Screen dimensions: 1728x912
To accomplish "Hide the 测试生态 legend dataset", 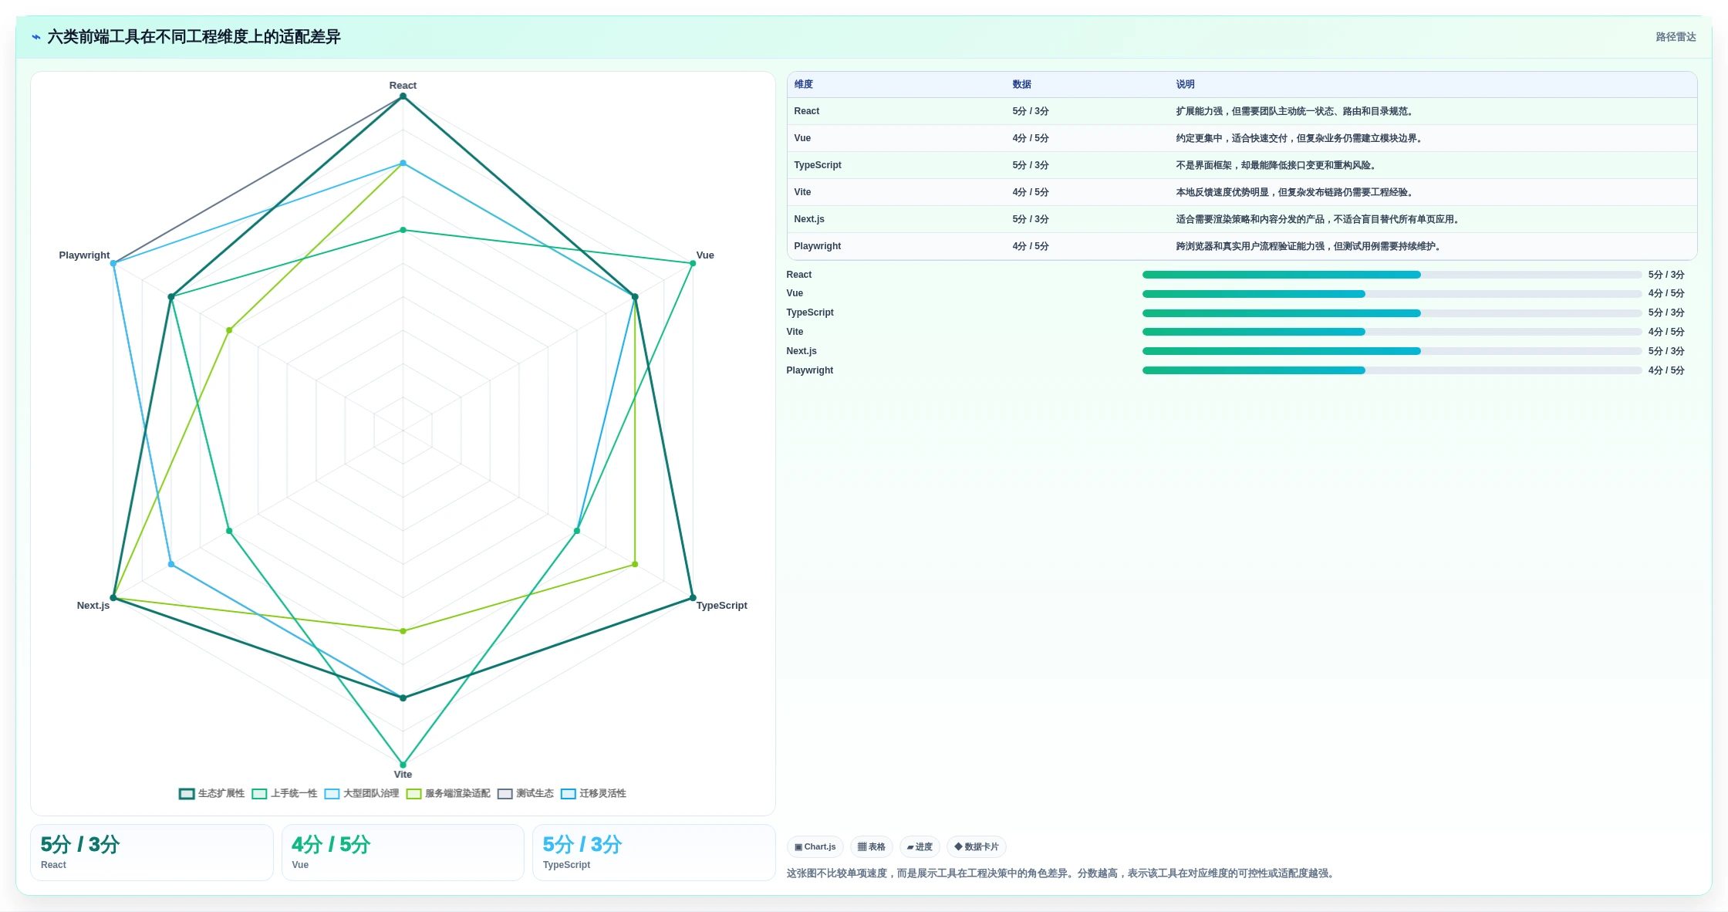I will pyautogui.click(x=525, y=793).
